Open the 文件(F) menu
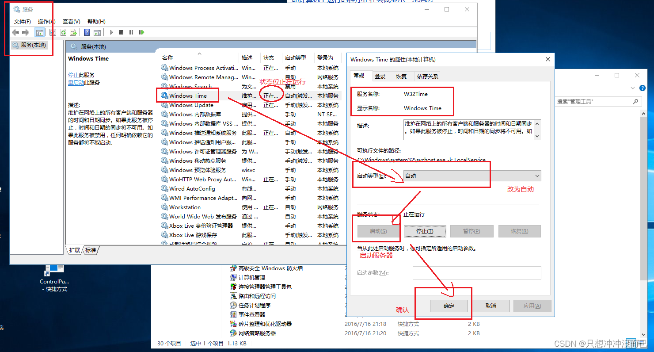654x352 pixels. pyautogui.click(x=23, y=22)
